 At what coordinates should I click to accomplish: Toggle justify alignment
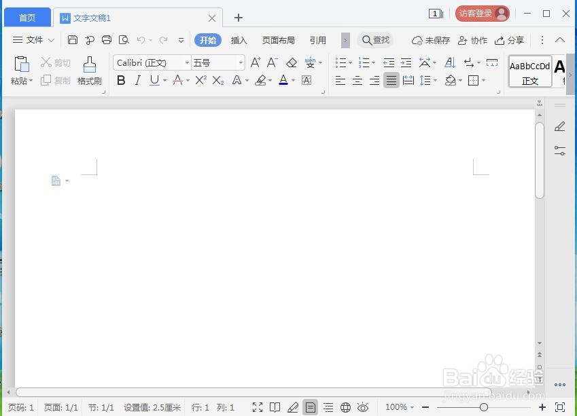click(x=391, y=80)
